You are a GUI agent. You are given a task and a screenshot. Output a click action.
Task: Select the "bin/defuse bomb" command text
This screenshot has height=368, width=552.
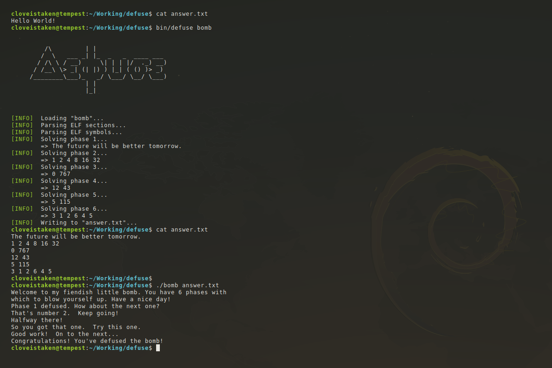(184, 28)
